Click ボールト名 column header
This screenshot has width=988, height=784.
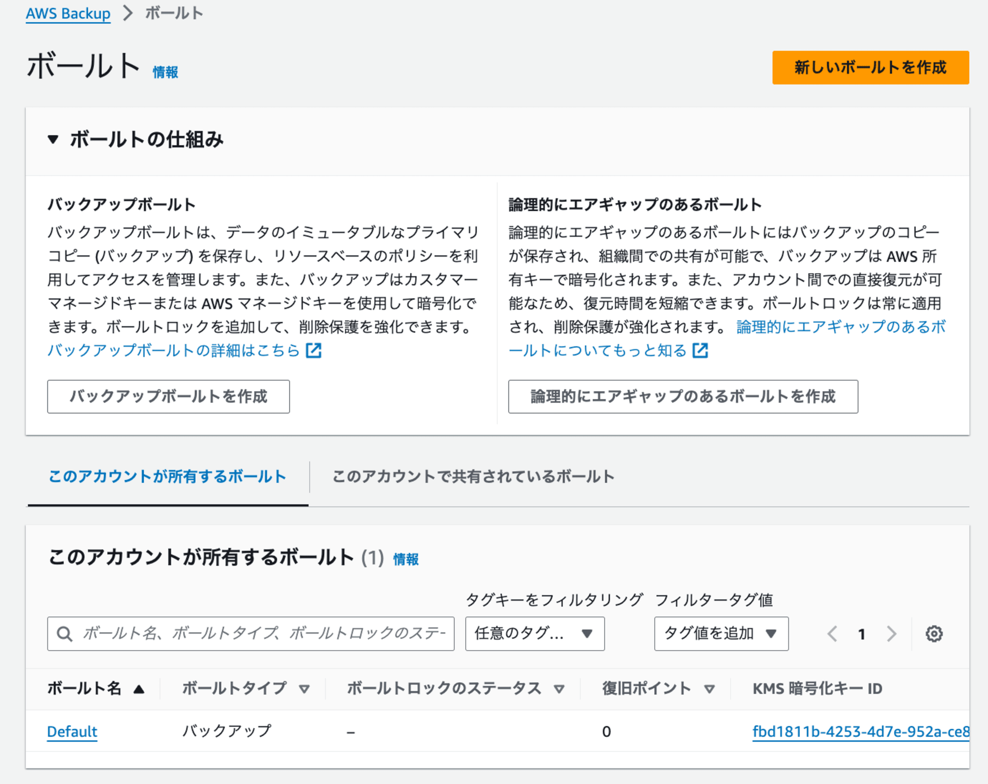point(84,688)
